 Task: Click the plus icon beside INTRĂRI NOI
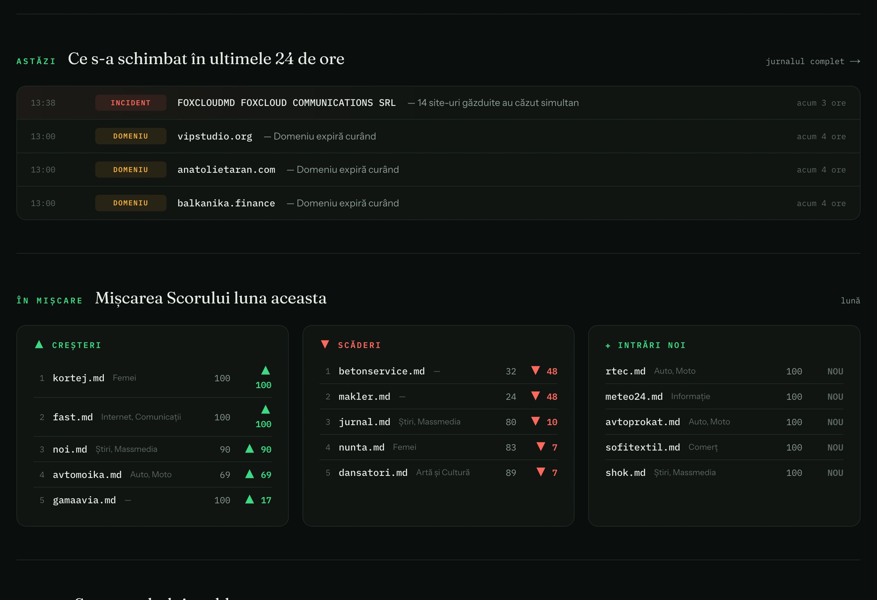pyautogui.click(x=608, y=346)
